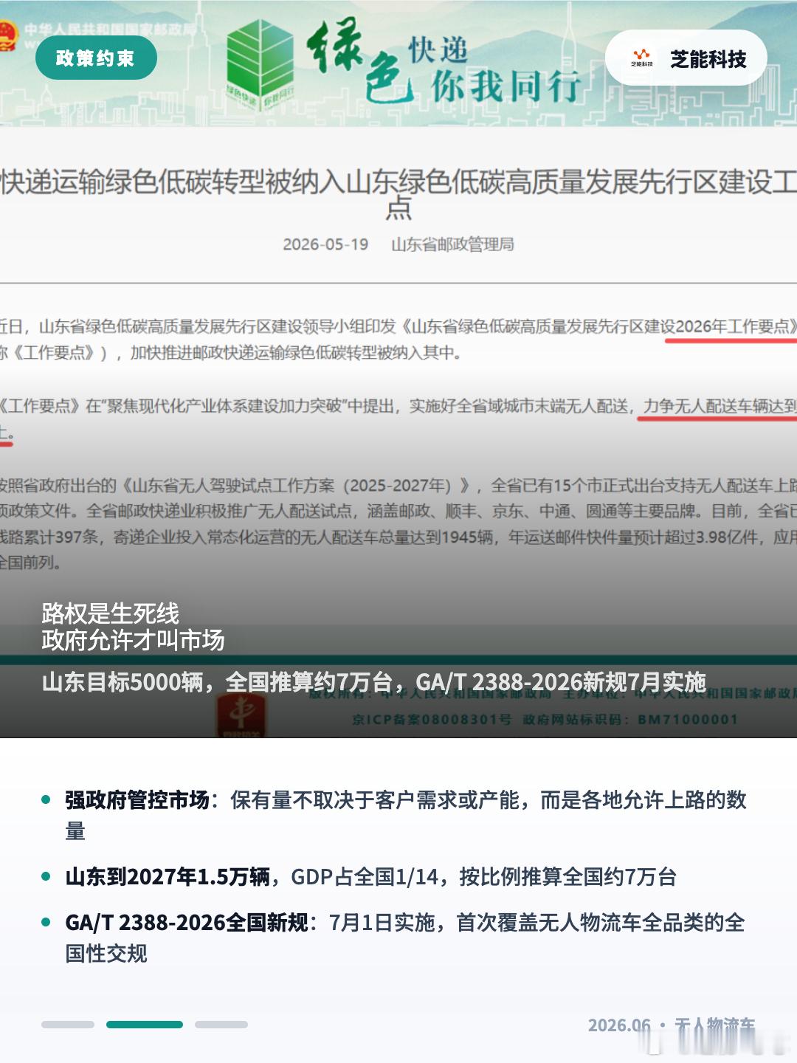Click the 芝能科技 logo icon
Image resolution: width=797 pixels, height=1063 pixels.
pyautogui.click(x=641, y=58)
